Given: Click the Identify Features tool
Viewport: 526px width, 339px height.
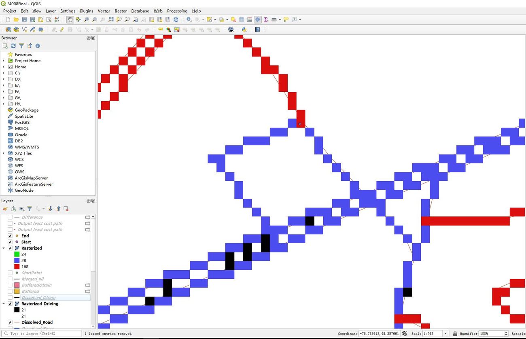Looking at the screenshot, I should point(189,19).
